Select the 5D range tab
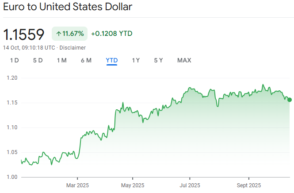 coord(38,60)
